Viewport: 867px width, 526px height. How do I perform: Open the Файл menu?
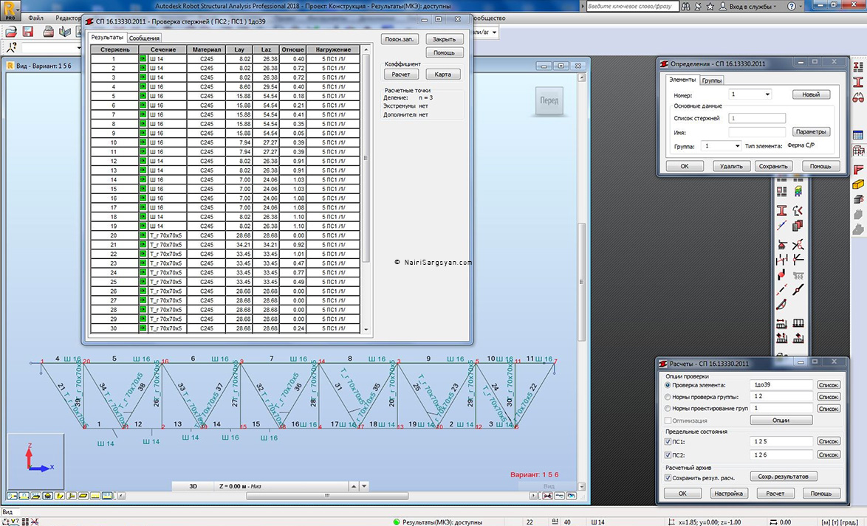pyautogui.click(x=36, y=18)
